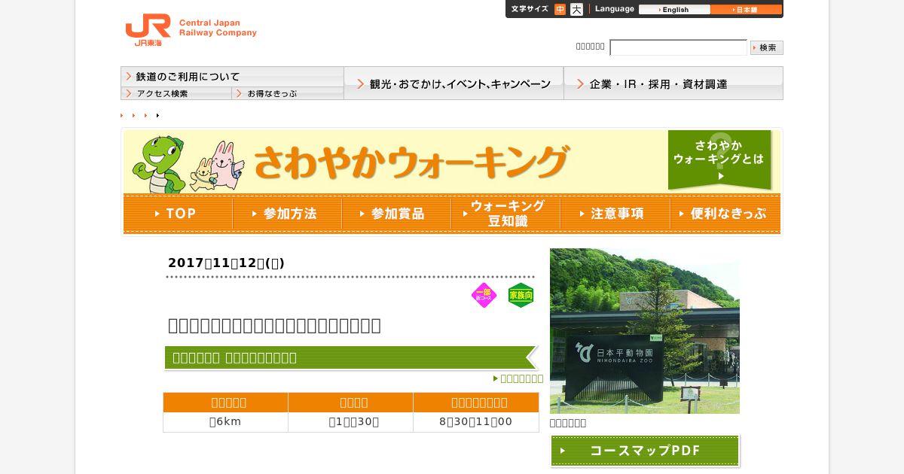Switch language to English
The image size is (904, 474).
674,10
